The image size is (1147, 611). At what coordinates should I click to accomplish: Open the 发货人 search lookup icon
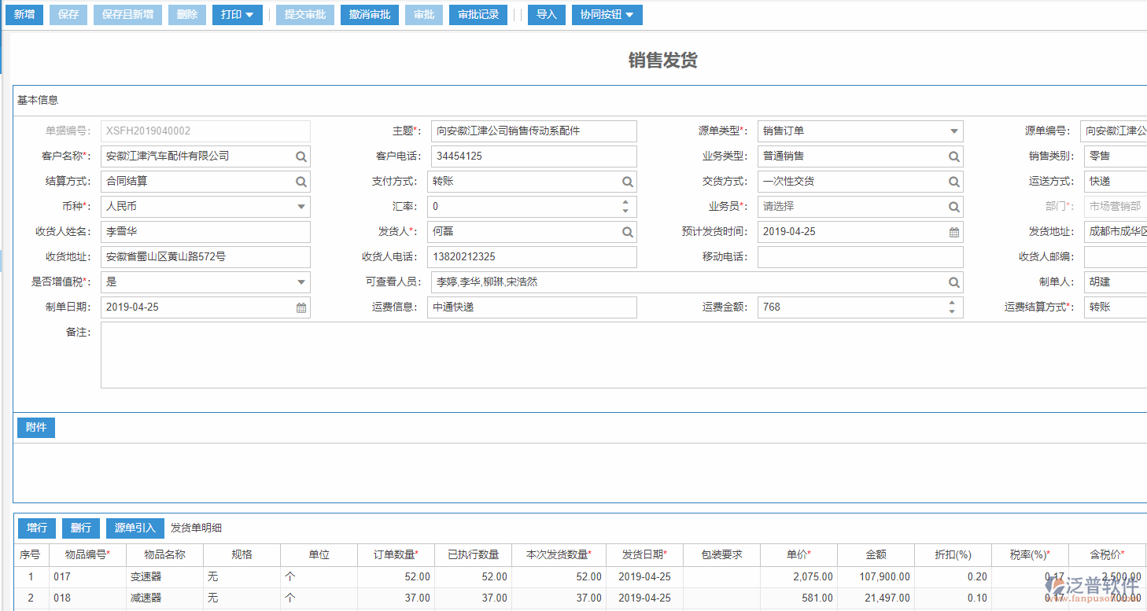(x=626, y=231)
